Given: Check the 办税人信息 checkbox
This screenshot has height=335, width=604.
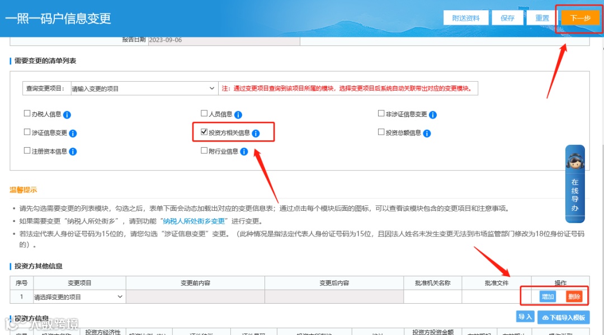Looking at the screenshot, I should [x=27, y=113].
